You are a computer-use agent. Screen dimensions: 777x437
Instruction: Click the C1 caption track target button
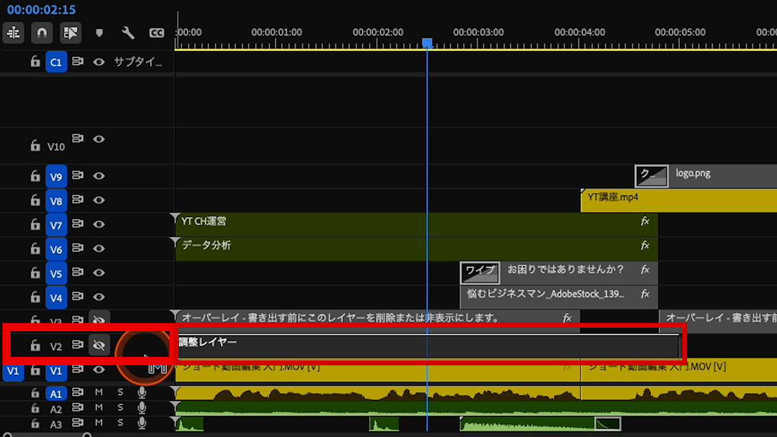pyautogui.click(x=56, y=62)
